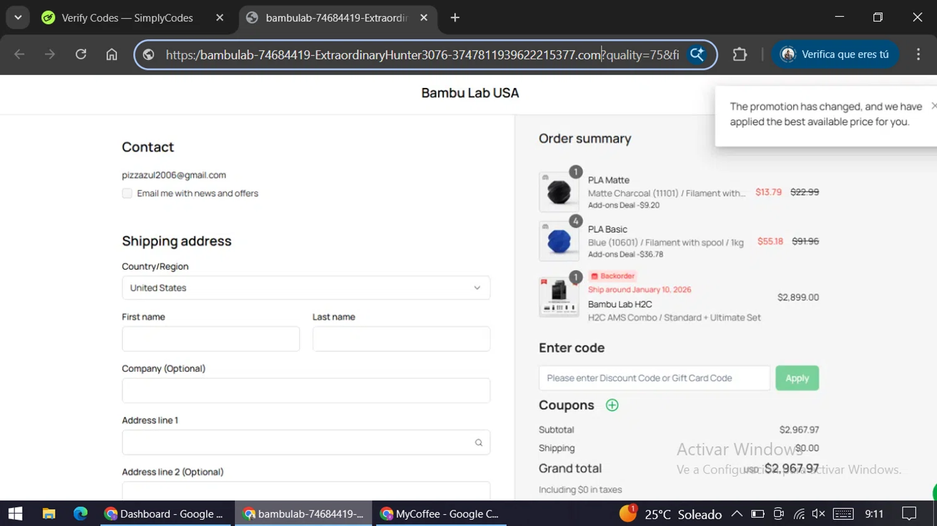View site information icon in address bar

[149, 55]
